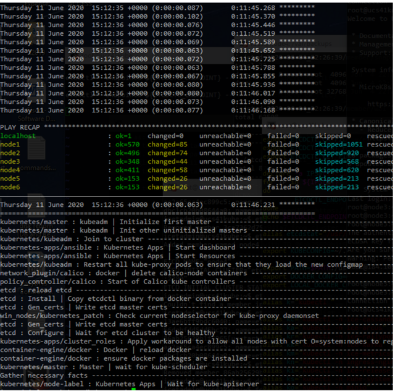
Task: Click the elapsed time 0:11:45.268
Action: click(x=253, y=8)
